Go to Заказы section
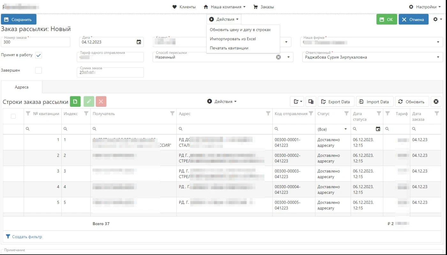Viewport: 447px width, 255px height. click(263, 7)
